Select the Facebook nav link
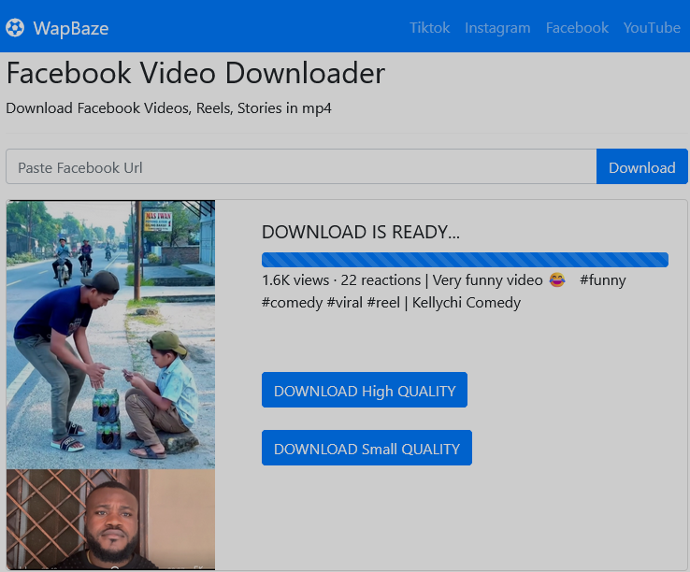The image size is (690, 572). click(x=577, y=28)
